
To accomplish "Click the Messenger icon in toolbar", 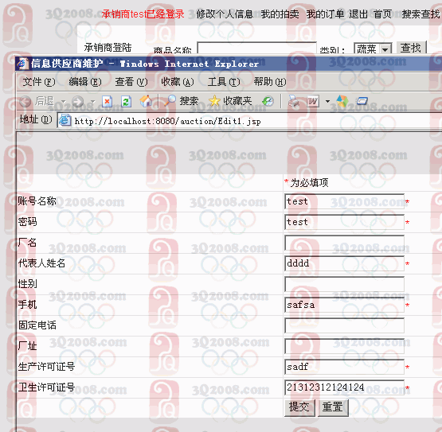I will [342, 101].
